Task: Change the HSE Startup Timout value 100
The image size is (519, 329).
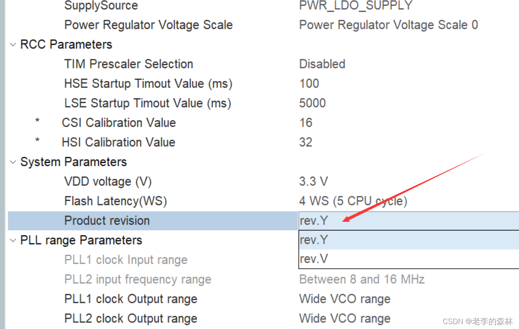Action: pyautogui.click(x=309, y=84)
